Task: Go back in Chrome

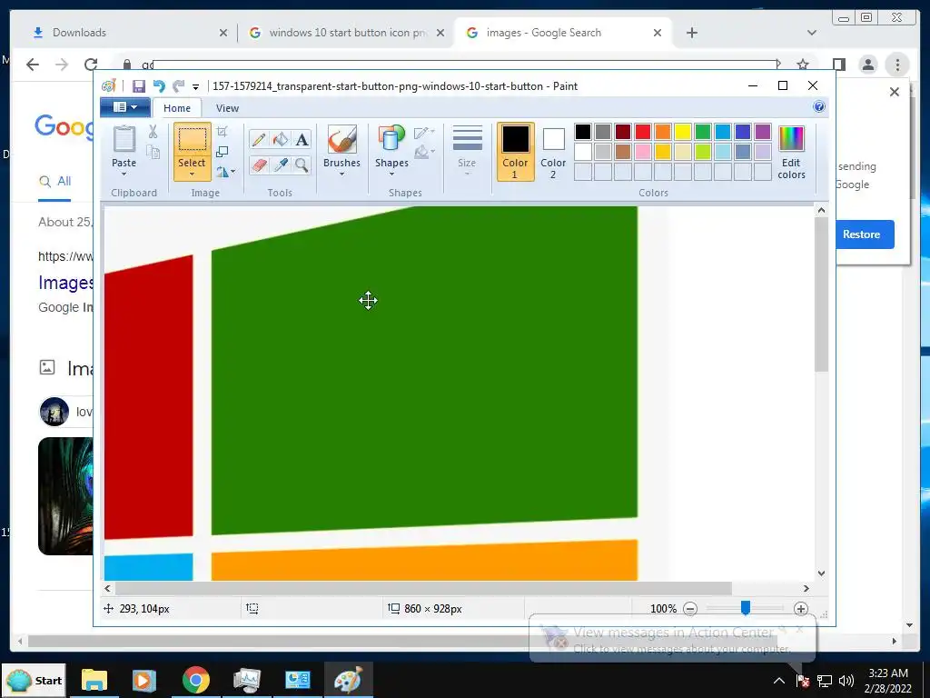Action: click(33, 65)
